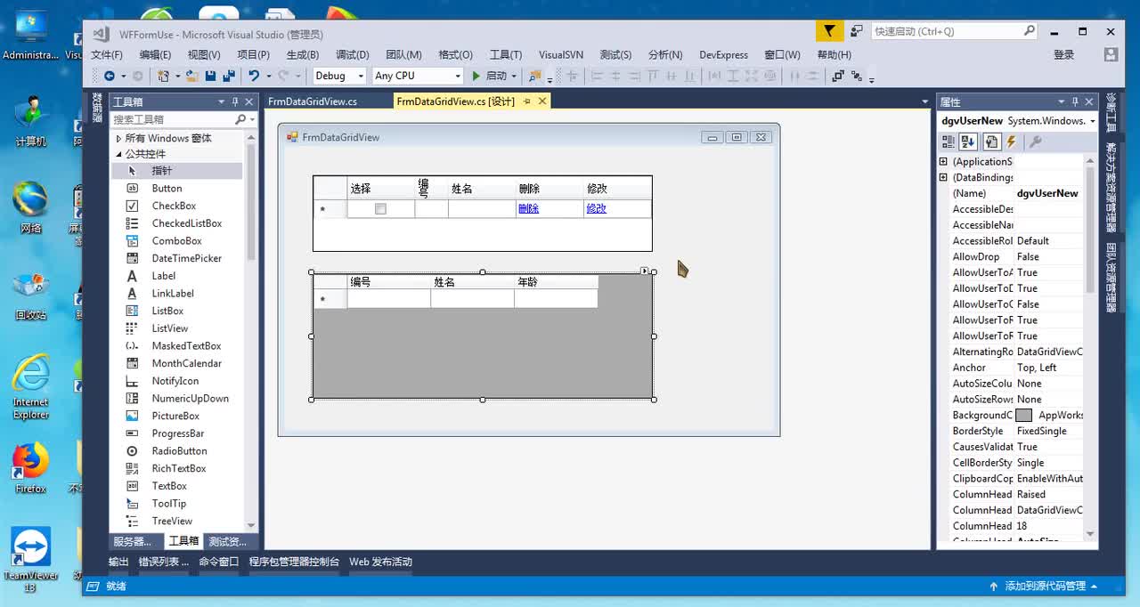Screen dimensions: 1140x607
Task: Click the navigate backward arrow in toolbar
Action: (x=109, y=77)
